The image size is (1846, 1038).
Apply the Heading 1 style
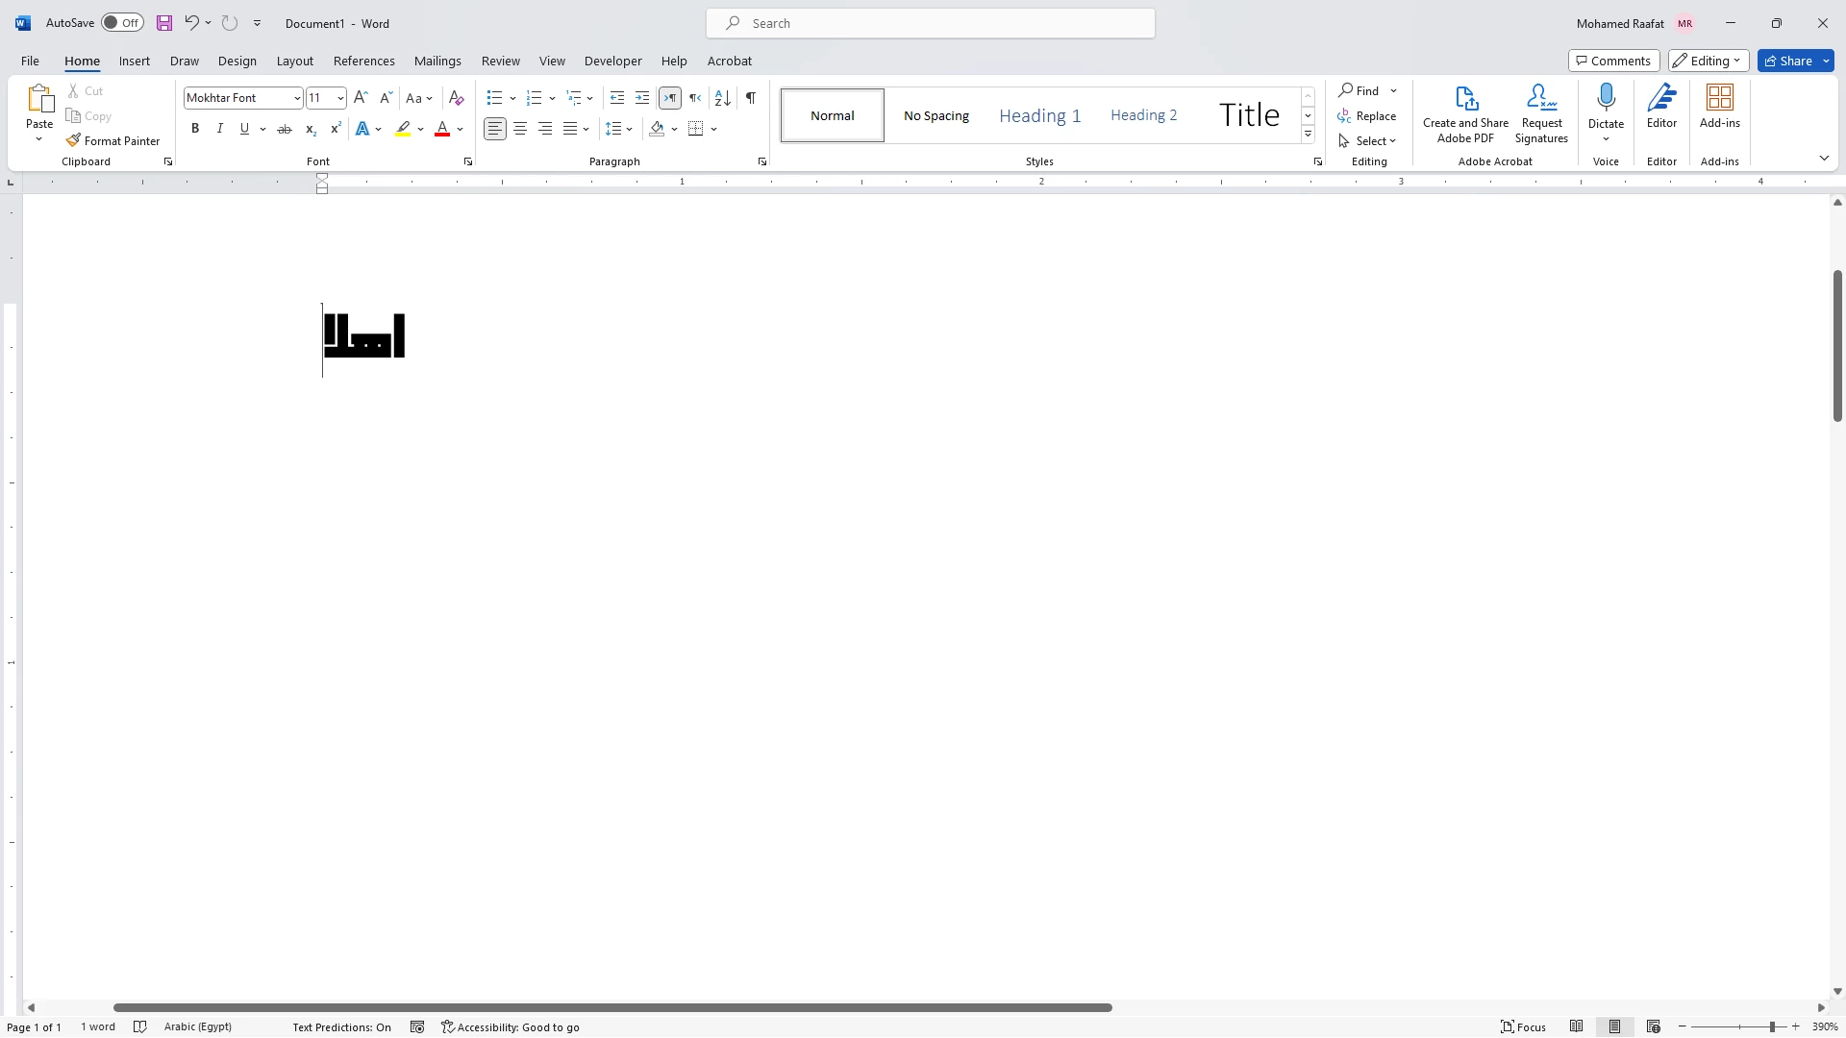pos(1039,115)
